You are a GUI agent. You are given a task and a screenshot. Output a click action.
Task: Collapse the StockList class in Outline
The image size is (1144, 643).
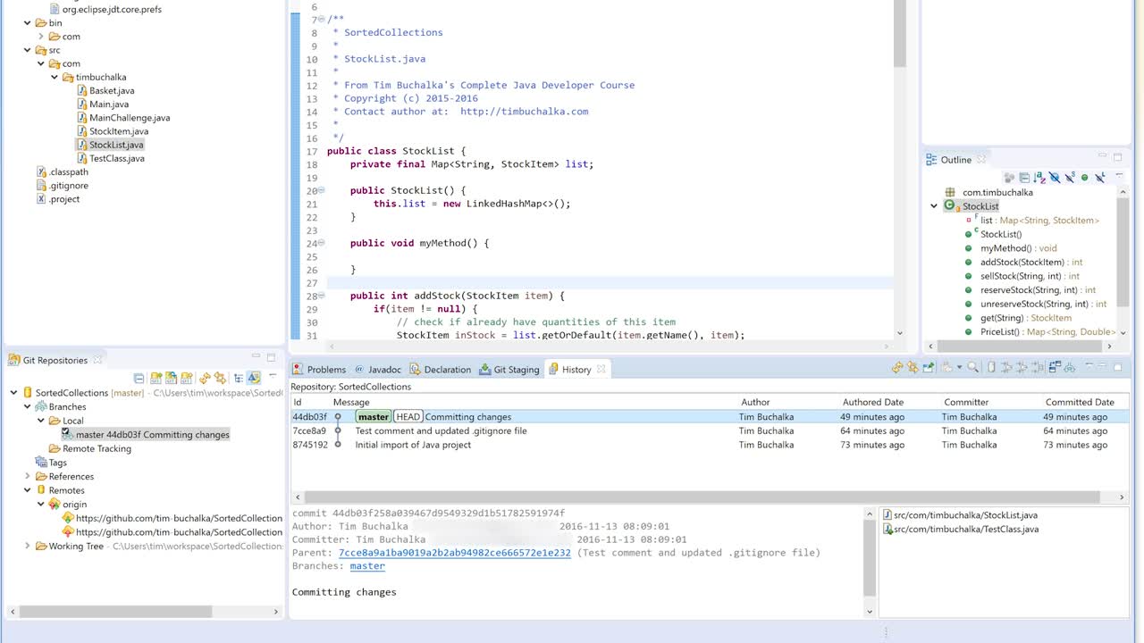pos(934,206)
